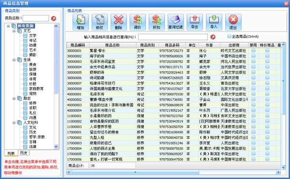The height and width of the screenshot is (179, 290).
Task: Collapse the 生活 tree node
Action: (x=14, y=60)
